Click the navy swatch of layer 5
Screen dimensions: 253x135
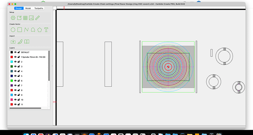point(12,76)
